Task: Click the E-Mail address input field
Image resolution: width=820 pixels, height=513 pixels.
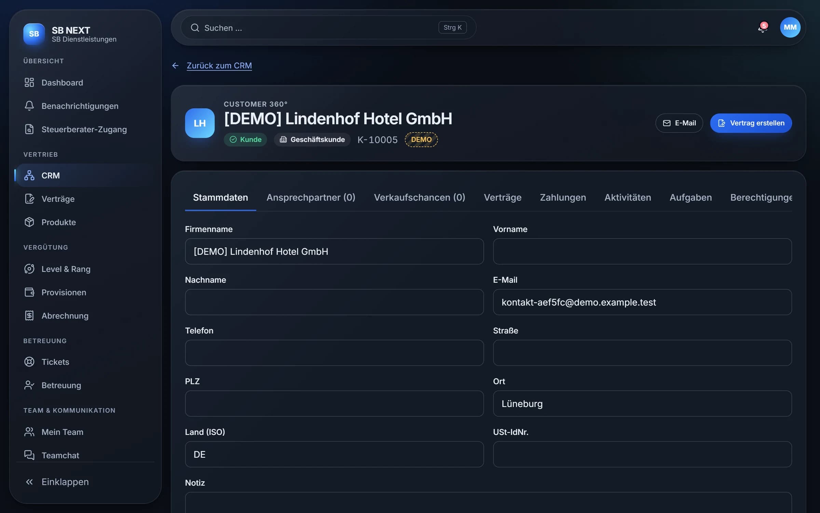Action: pyautogui.click(x=642, y=302)
